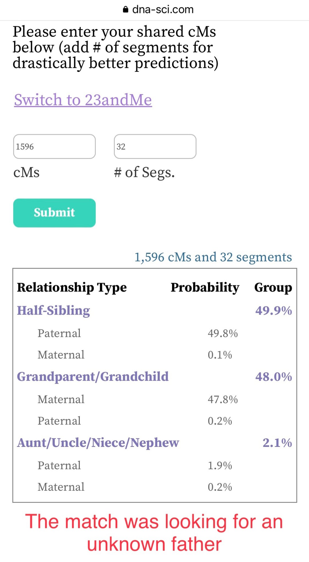This screenshot has height=562, width=309.
Task: Focus the cMs input field
Action: [54, 146]
